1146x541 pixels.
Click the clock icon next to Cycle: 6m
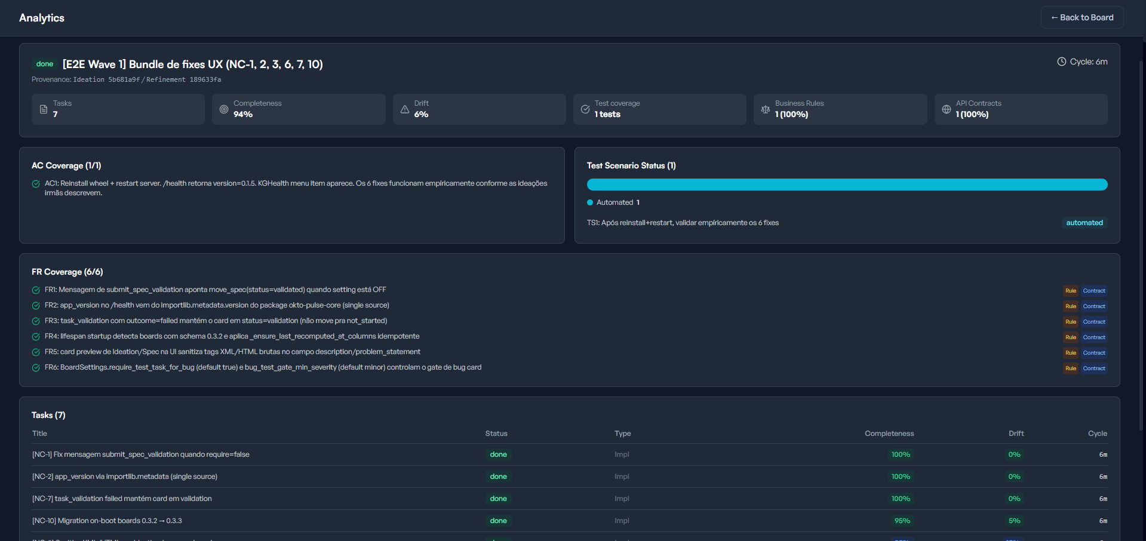tap(1062, 62)
